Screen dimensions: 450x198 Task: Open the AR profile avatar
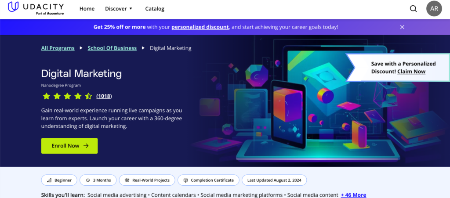(434, 9)
